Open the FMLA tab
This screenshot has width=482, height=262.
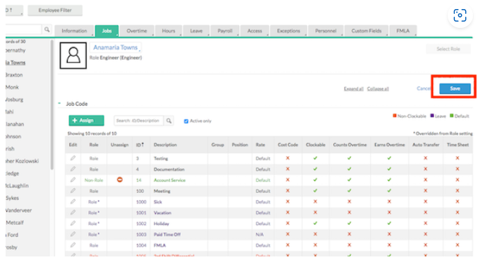(402, 31)
